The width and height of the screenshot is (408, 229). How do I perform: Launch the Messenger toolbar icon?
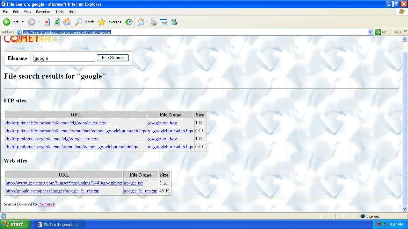coord(174,22)
